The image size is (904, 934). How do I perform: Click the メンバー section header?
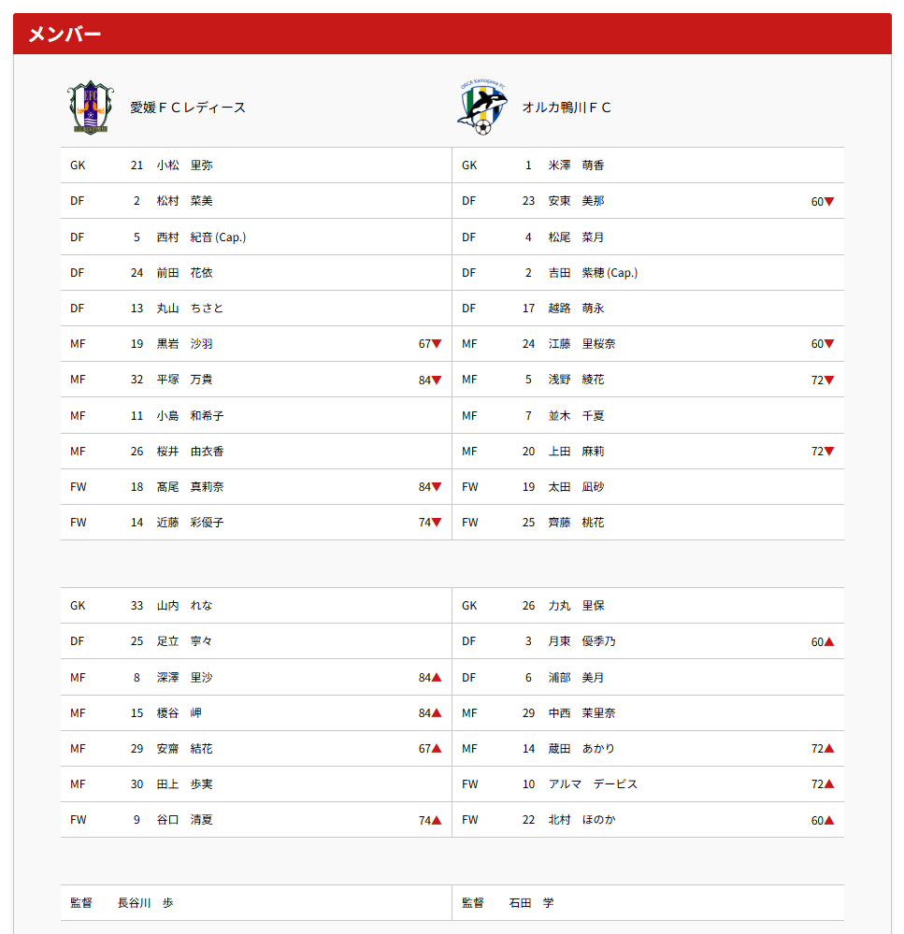click(65, 35)
